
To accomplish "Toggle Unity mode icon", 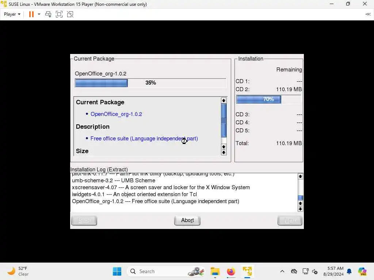I will tap(70, 14).
